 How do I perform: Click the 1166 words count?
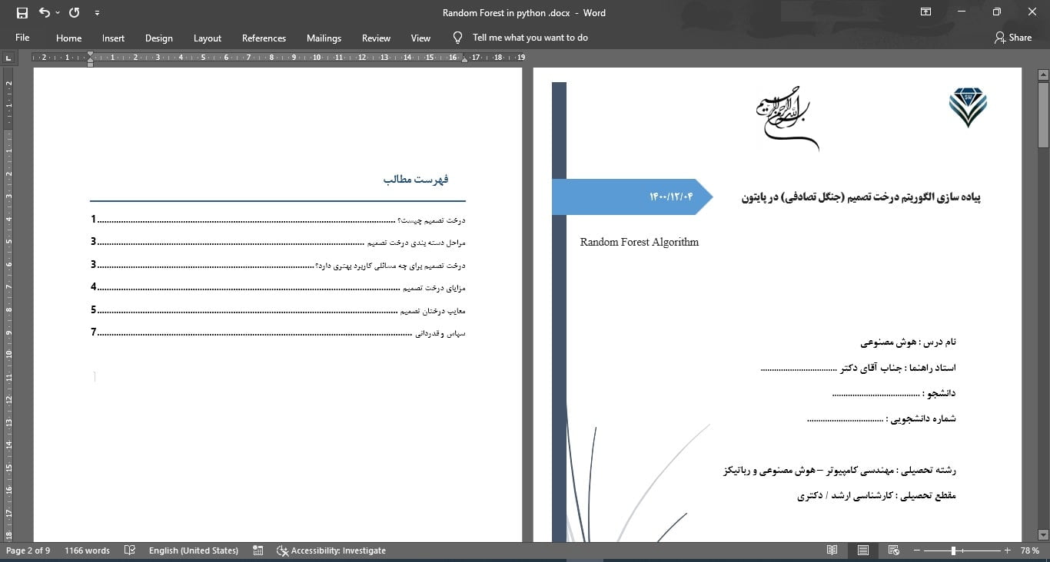click(87, 550)
